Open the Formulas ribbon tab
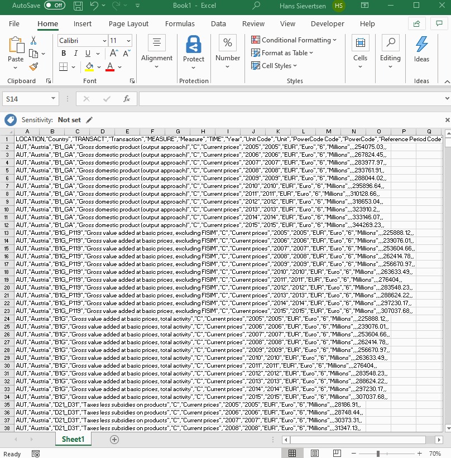The height and width of the screenshot is (458, 451). 180,24
